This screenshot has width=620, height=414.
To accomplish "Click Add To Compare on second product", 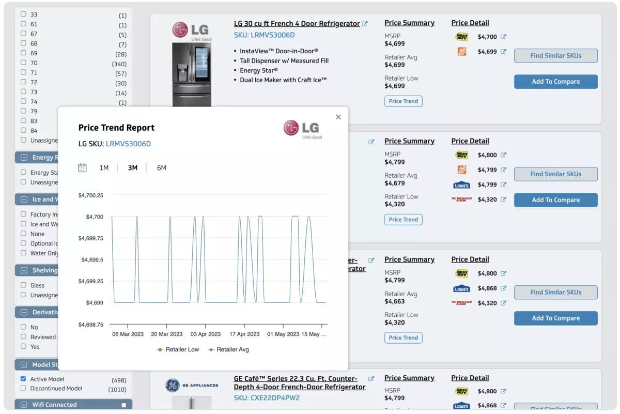I will tap(556, 200).
